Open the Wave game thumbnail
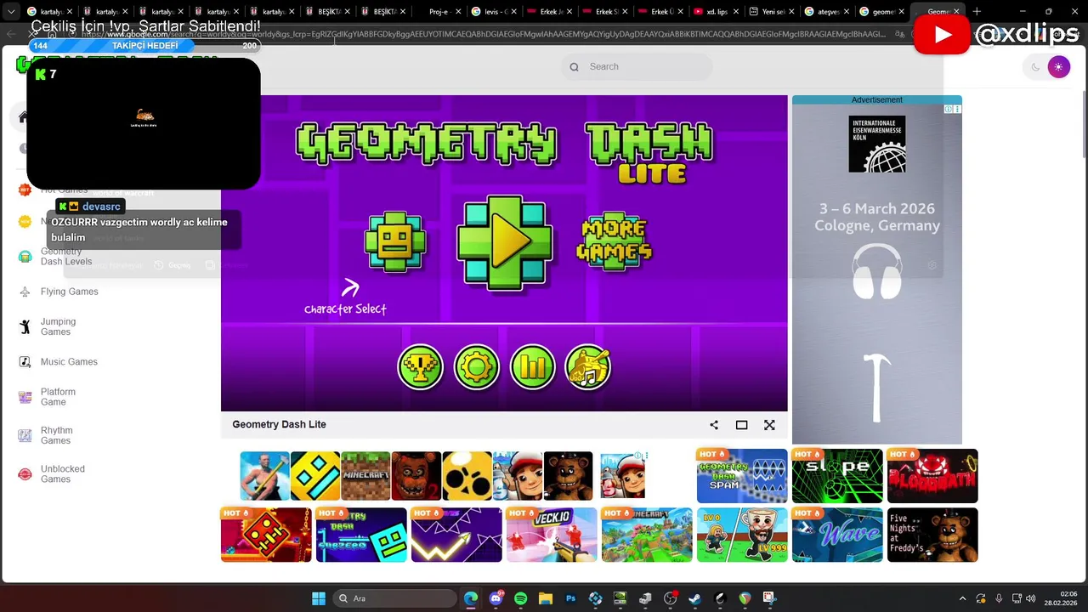The width and height of the screenshot is (1088, 612). pos(837,535)
